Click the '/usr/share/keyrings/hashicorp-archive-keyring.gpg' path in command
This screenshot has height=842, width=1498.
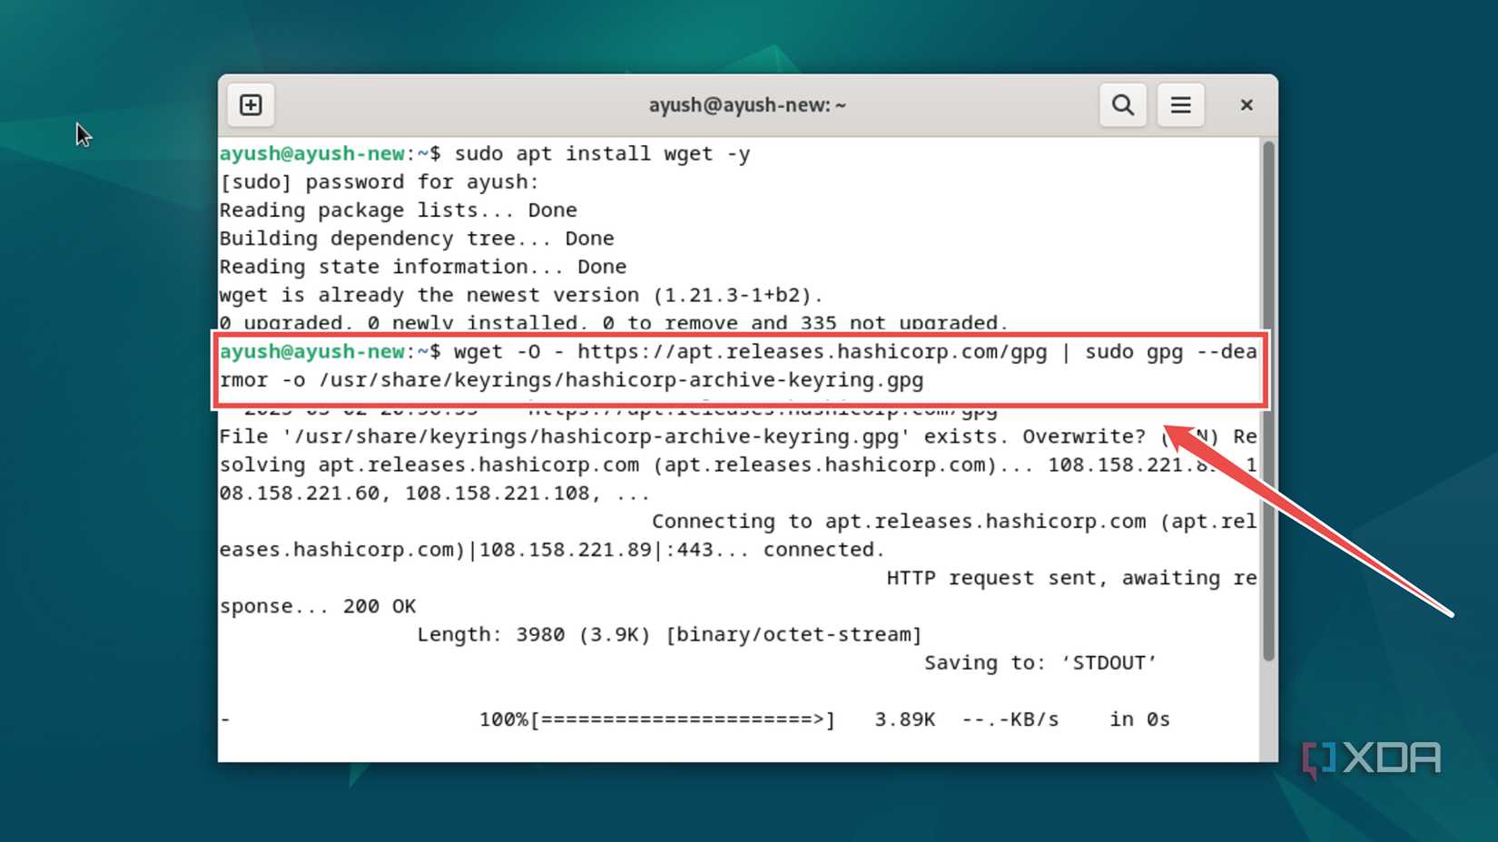tap(621, 379)
